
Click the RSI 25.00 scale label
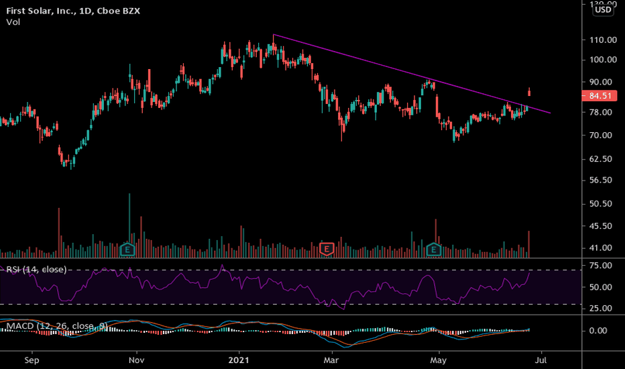(601, 308)
